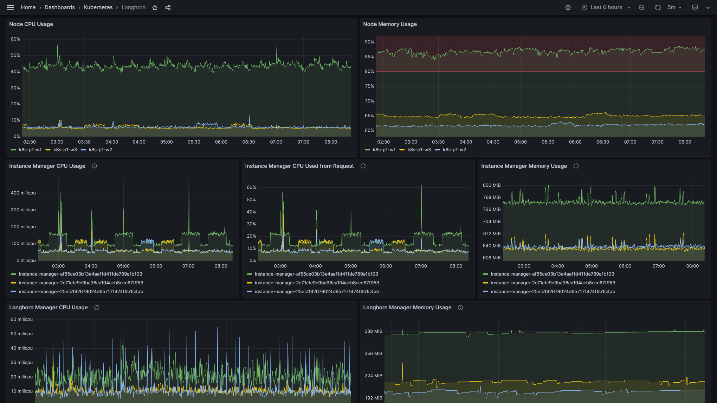Screen dimensions: 717x403
Task: Open the Last 6 hours time picker
Action: point(606,7)
